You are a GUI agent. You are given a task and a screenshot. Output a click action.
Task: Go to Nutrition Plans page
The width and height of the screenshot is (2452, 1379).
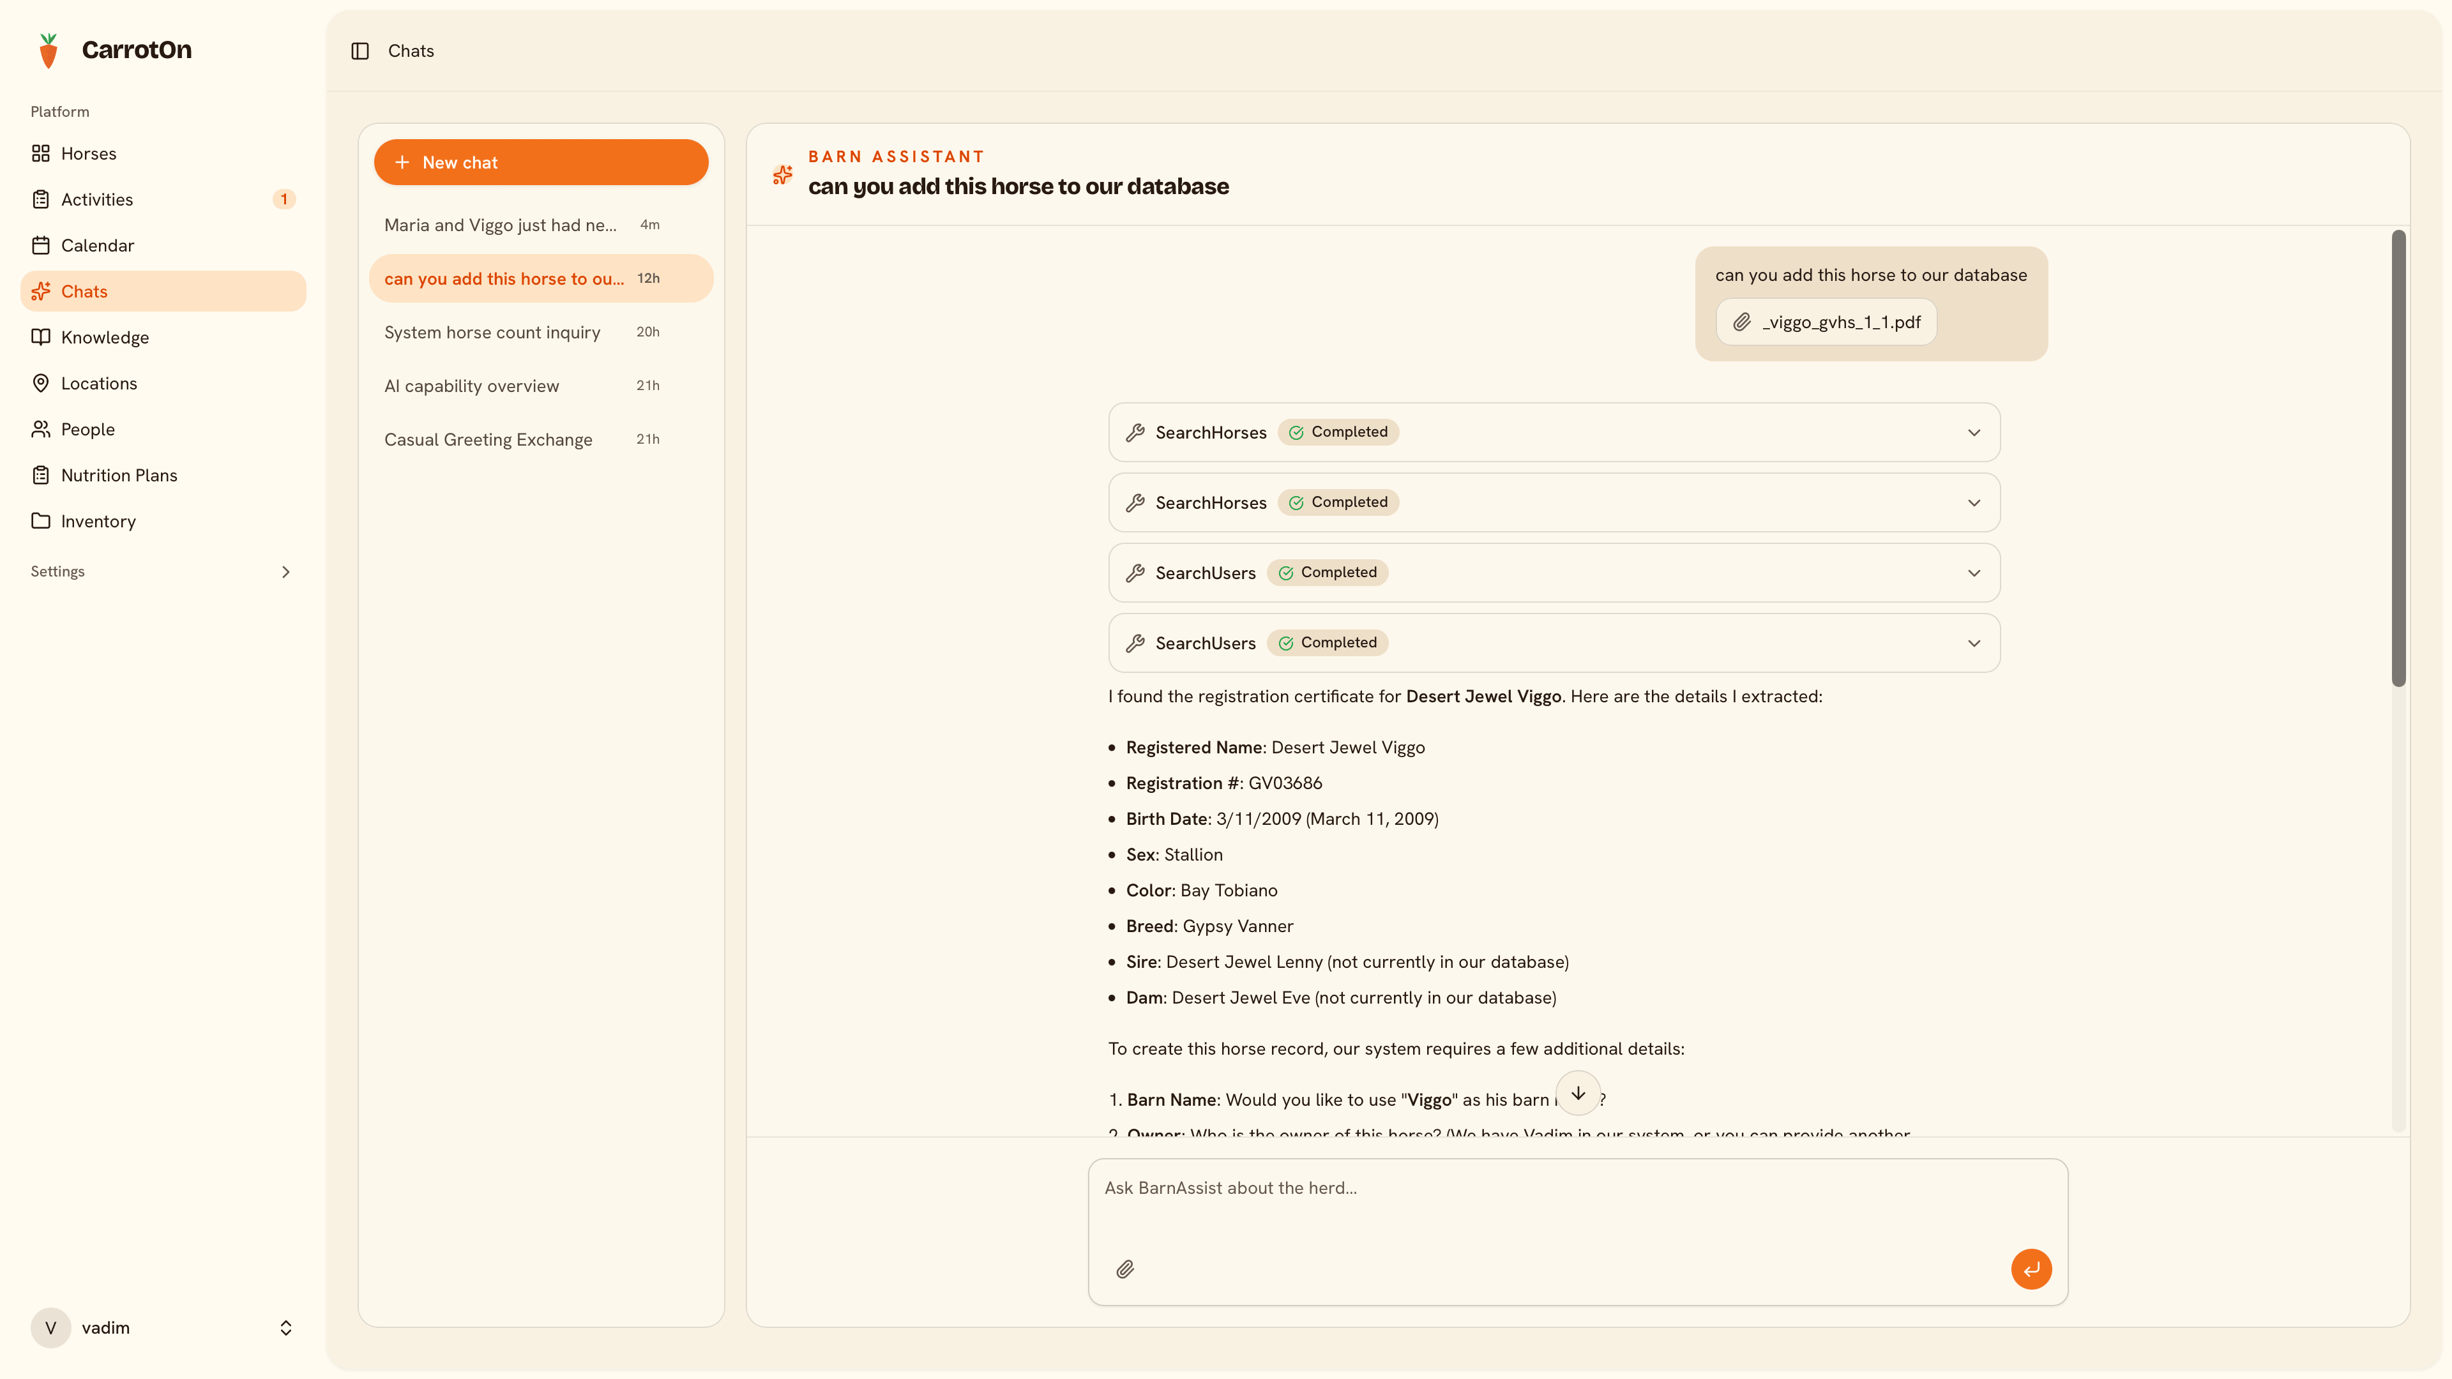coord(163,475)
